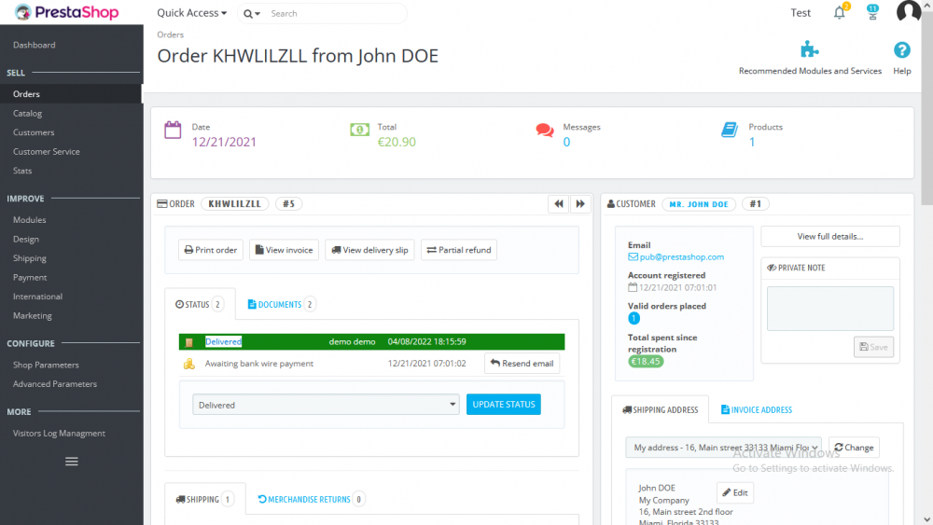Open International in sidebar

pyautogui.click(x=37, y=297)
